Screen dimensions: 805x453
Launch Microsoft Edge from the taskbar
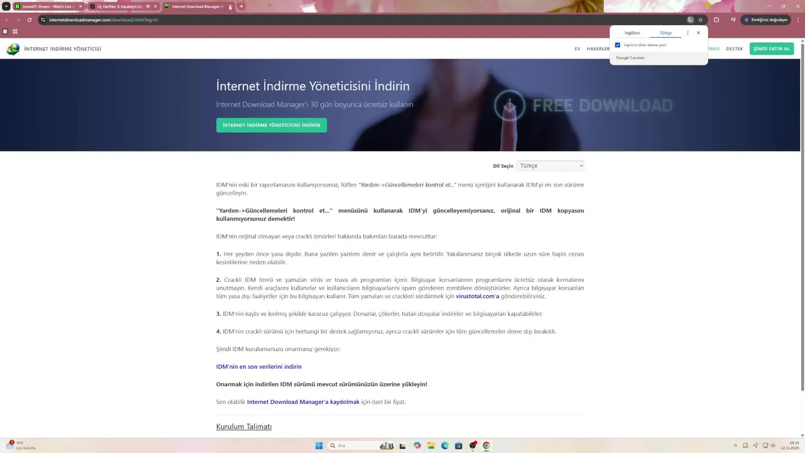(x=445, y=445)
